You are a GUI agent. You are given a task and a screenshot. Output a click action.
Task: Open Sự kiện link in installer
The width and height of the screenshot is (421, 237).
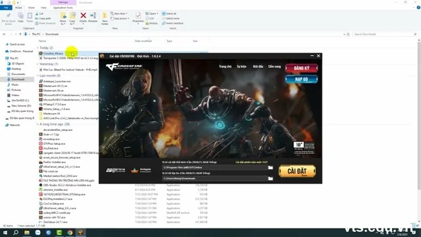tap(241, 66)
